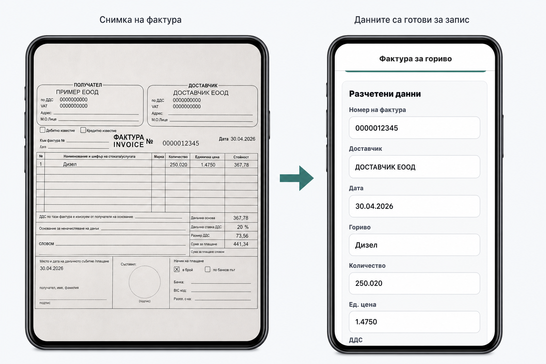Tick the Дебитно известие checkbox on the invoice
The image size is (546, 364).
(43, 130)
